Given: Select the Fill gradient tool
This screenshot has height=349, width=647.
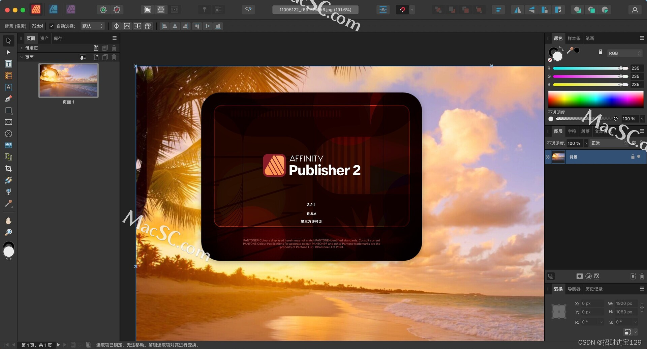Looking at the screenshot, I should click(8, 180).
